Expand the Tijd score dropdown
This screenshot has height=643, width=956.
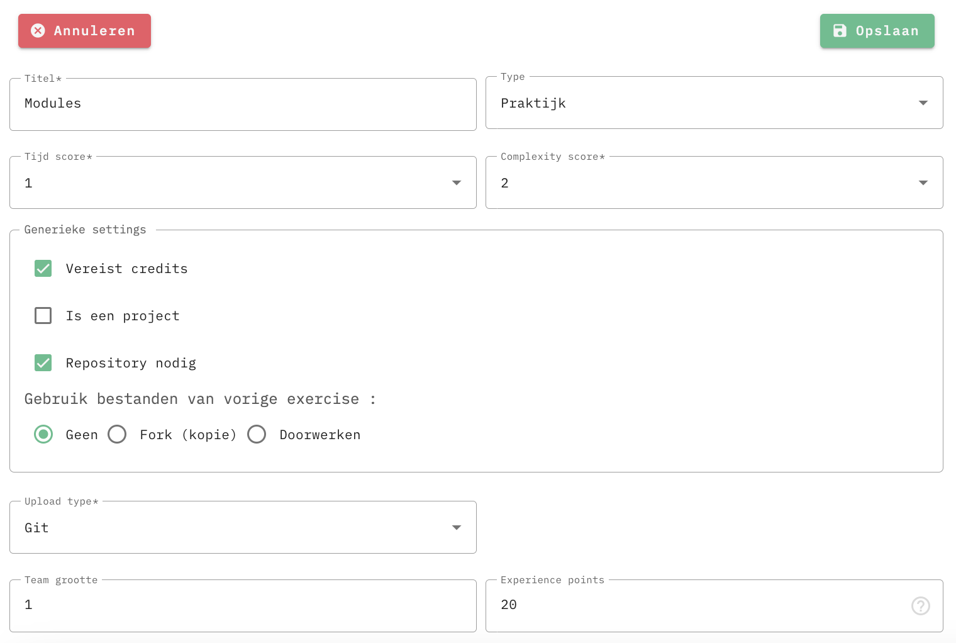tap(243, 182)
